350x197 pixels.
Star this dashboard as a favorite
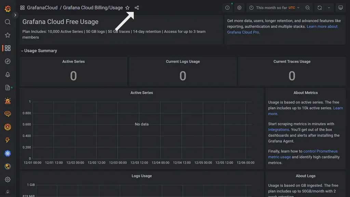[127, 8]
